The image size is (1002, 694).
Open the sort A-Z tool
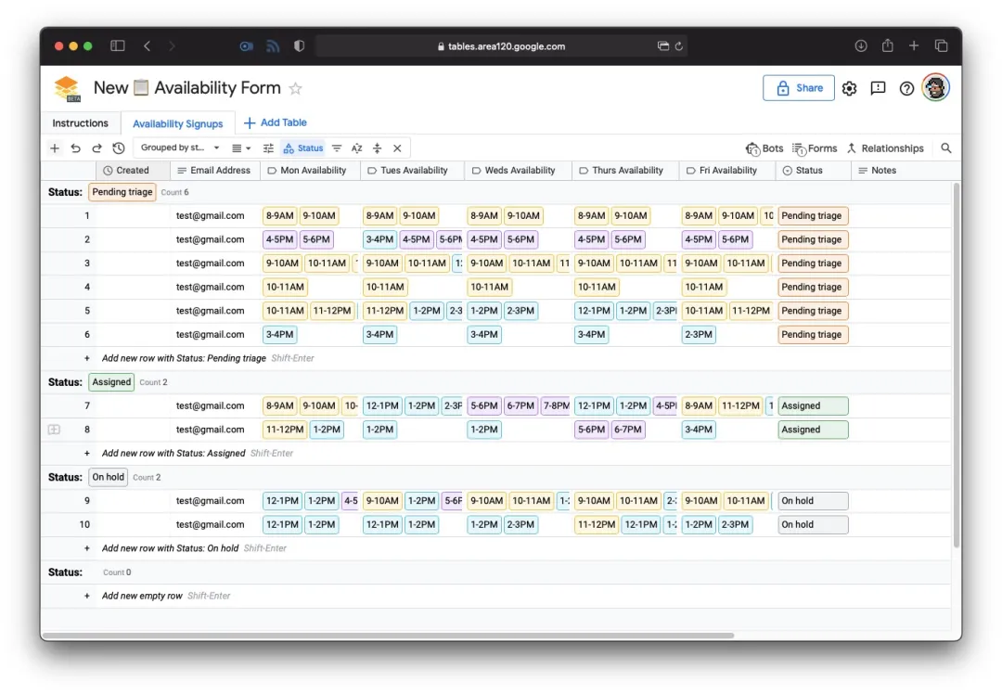pyautogui.click(x=356, y=148)
